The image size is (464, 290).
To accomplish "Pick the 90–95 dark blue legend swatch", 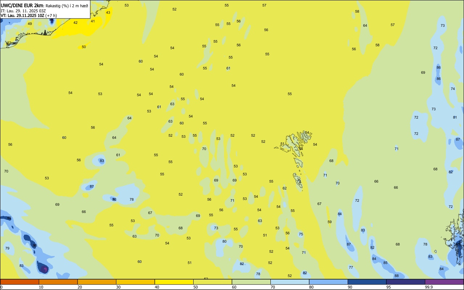I will 367,282.
